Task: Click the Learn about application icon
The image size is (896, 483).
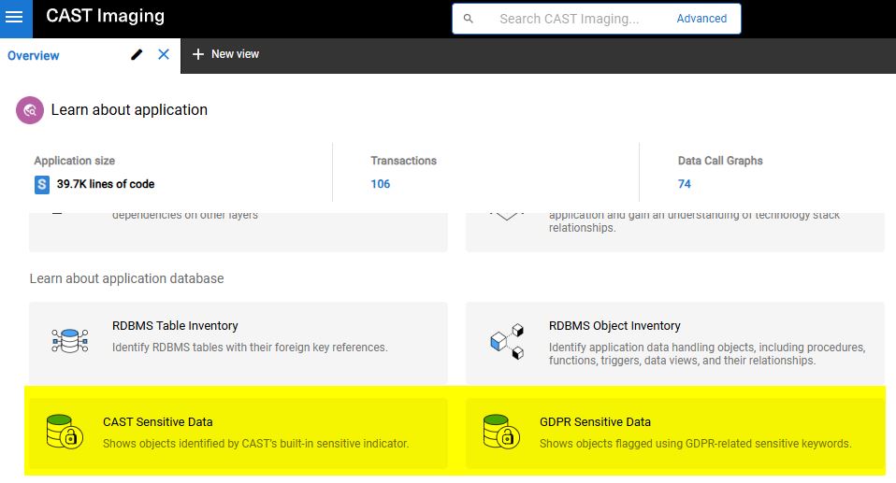Action: [x=30, y=110]
